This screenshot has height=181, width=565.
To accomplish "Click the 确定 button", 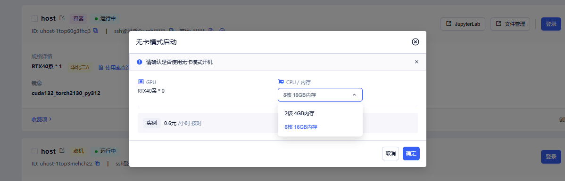I will pyautogui.click(x=411, y=153).
